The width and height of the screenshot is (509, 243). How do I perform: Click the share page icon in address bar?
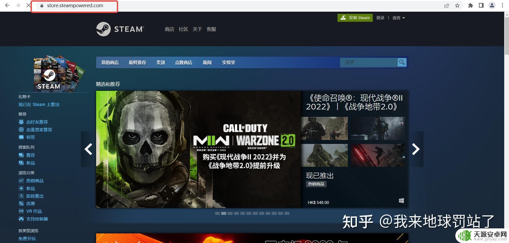click(x=447, y=6)
